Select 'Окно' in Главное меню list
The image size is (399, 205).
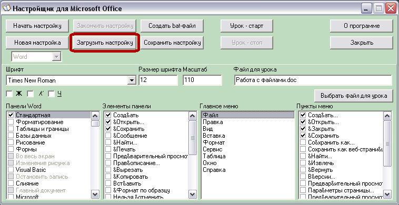coord(247,163)
